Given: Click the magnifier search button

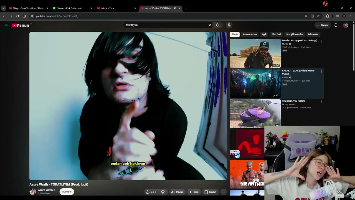Looking at the screenshot, I should tap(218, 25).
